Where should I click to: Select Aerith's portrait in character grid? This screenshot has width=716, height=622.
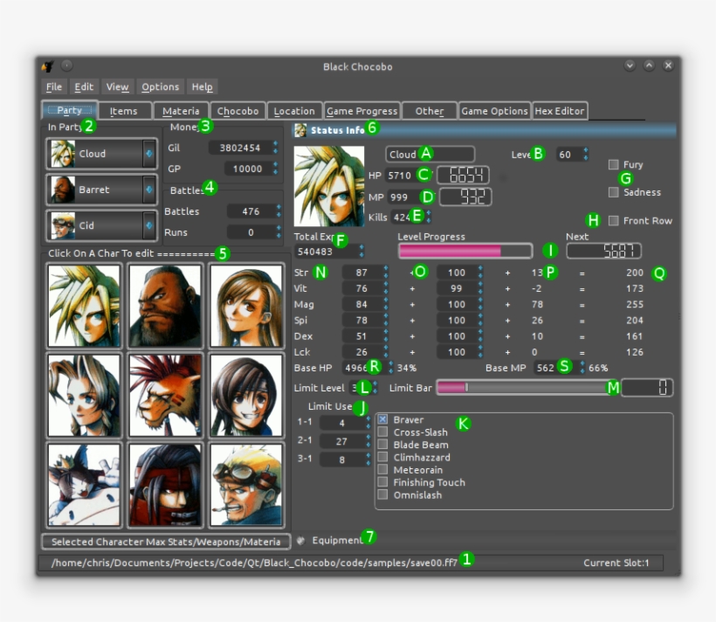(x=85, y=396)
